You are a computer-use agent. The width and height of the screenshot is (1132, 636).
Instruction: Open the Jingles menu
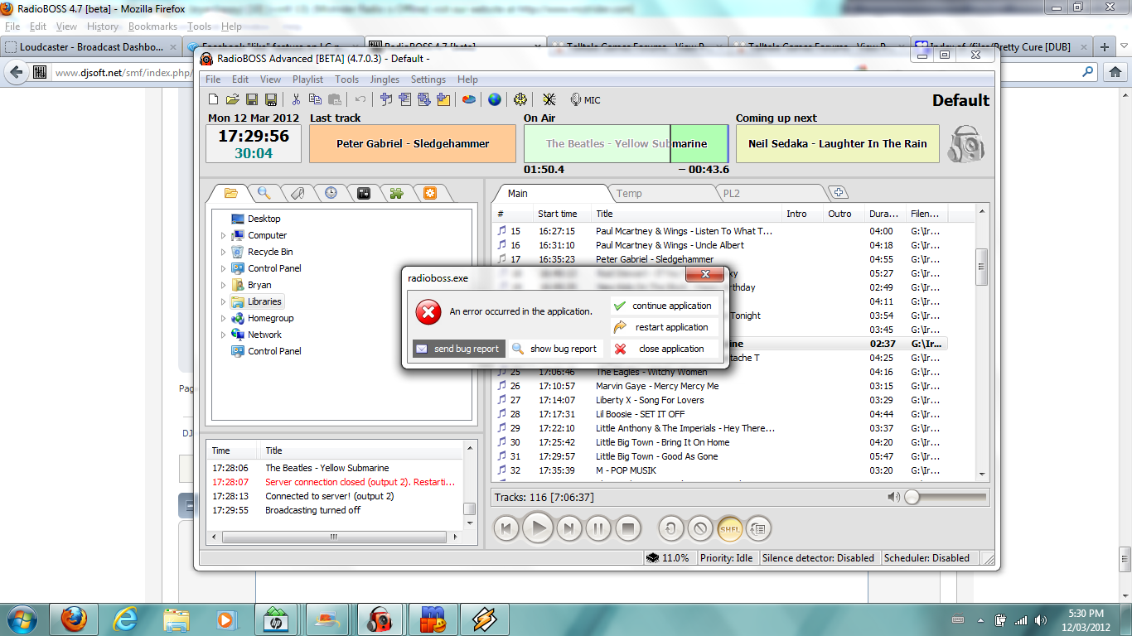click(385, 79)
